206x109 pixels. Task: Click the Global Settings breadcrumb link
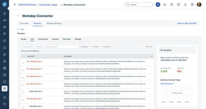point(27,5)
